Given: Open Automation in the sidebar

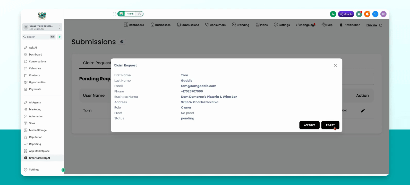Looking at the screenshot, I should (x=36, y=116).
